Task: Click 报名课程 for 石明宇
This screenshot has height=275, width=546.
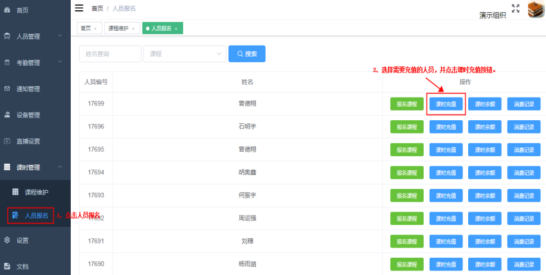Action: [407, 127]
